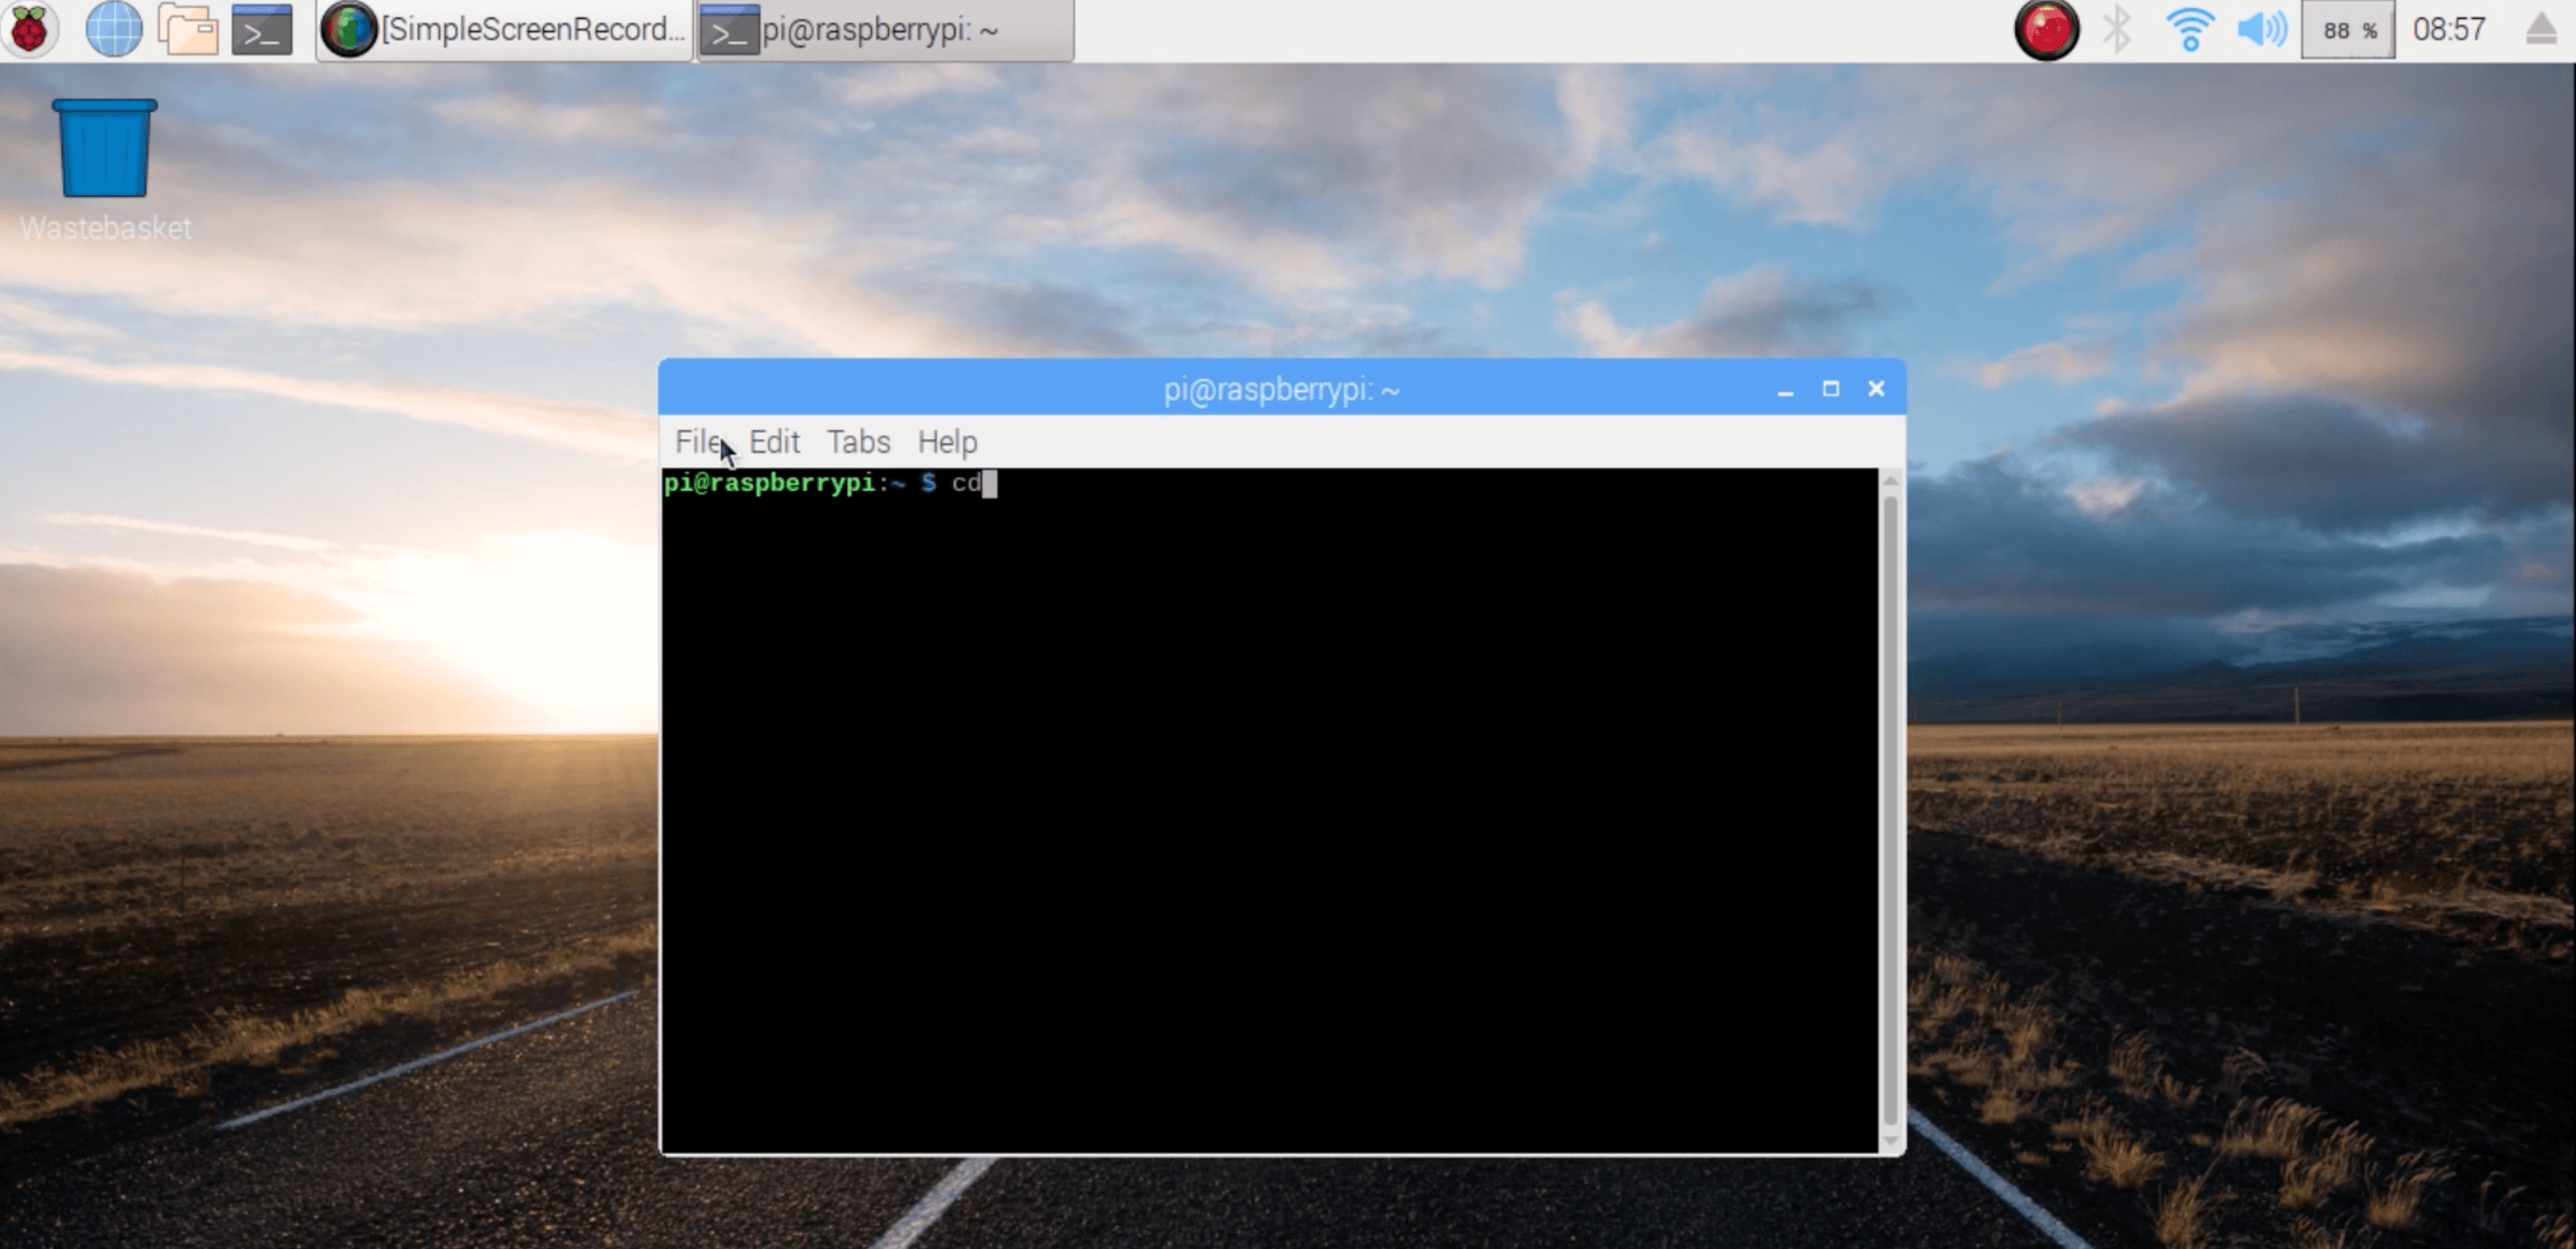Image resolution: width=2576 pixels, height=1249 pixels.
Task: Click the eject tray icon
Action: click(x=2541, y=29)
